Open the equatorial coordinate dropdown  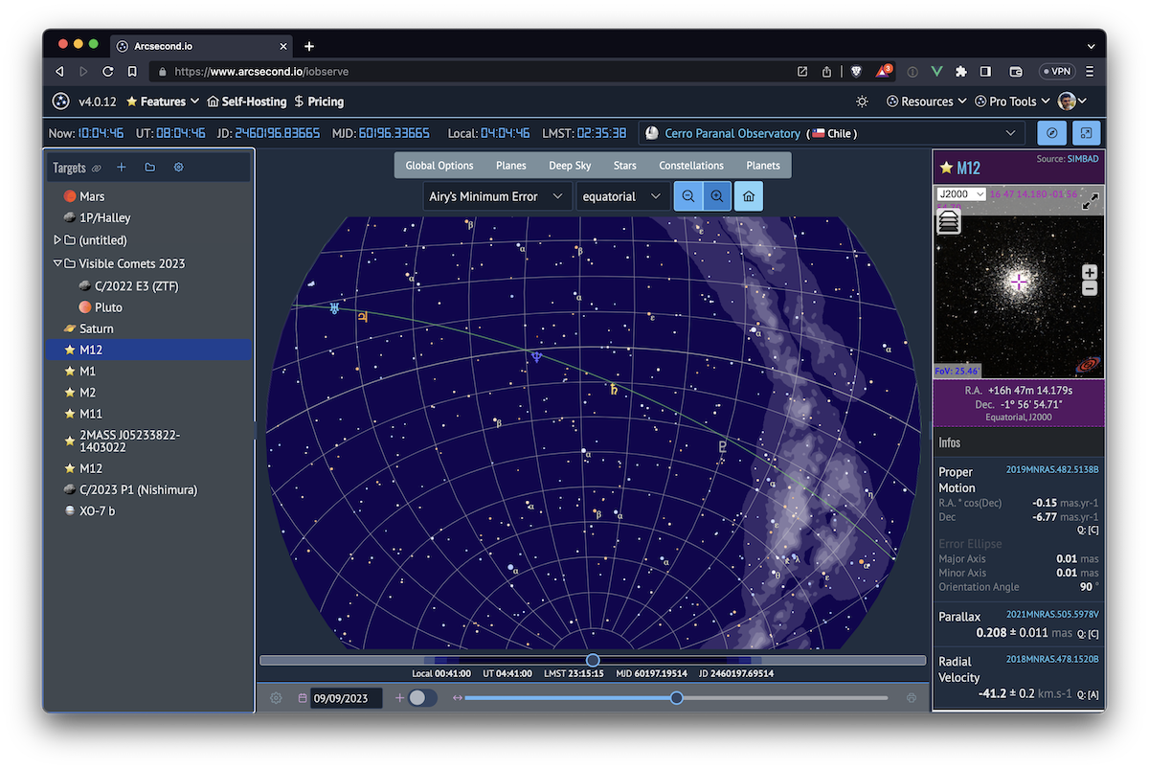(621, 196)
